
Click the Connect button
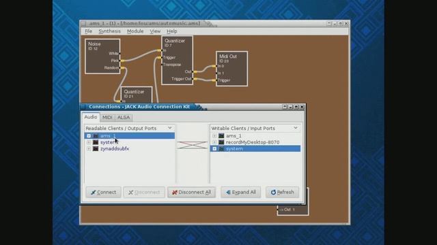103,192
